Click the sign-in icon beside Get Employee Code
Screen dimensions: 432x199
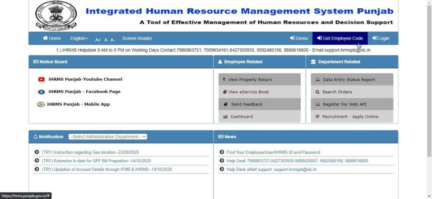click(319, 38)
